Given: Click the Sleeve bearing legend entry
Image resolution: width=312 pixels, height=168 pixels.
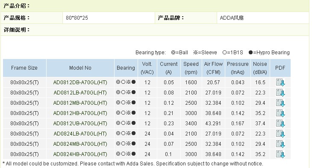Looking at the screenshot, I should 205,53.
